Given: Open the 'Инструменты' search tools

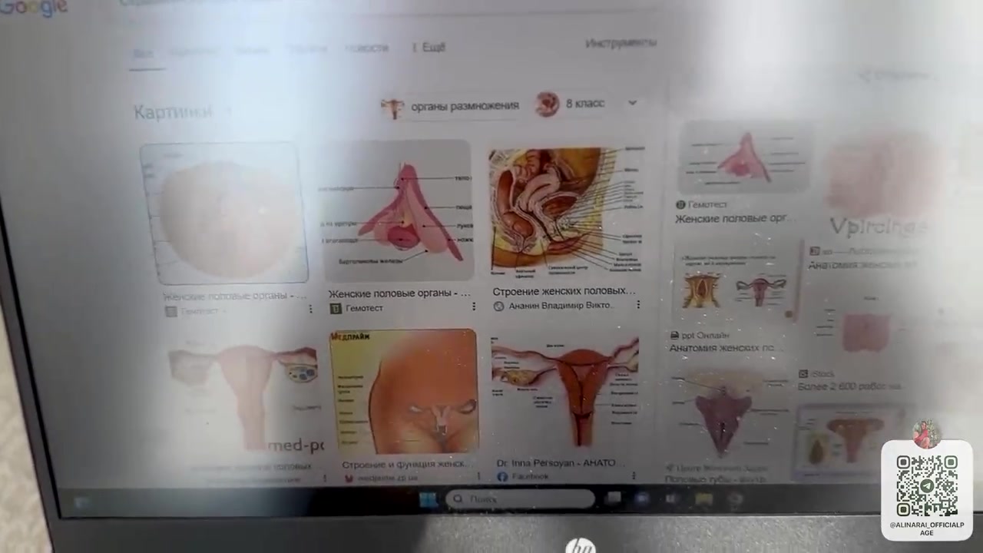Looking at the screenshot, I should pyautogui.click(x=621, y=43).
